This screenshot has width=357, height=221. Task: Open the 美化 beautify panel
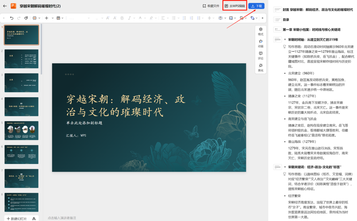[261, 67]
